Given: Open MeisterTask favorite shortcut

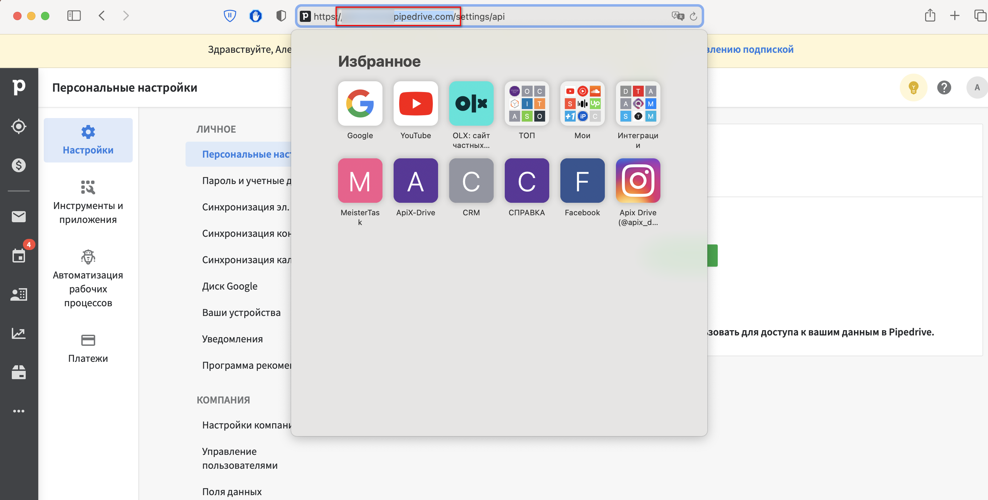Looking at the screenshot, I should [360, 180].
